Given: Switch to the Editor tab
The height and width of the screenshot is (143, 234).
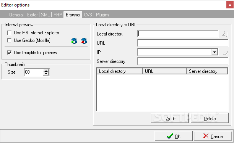Looking at the screenshot, I should (x=32, y=15).
